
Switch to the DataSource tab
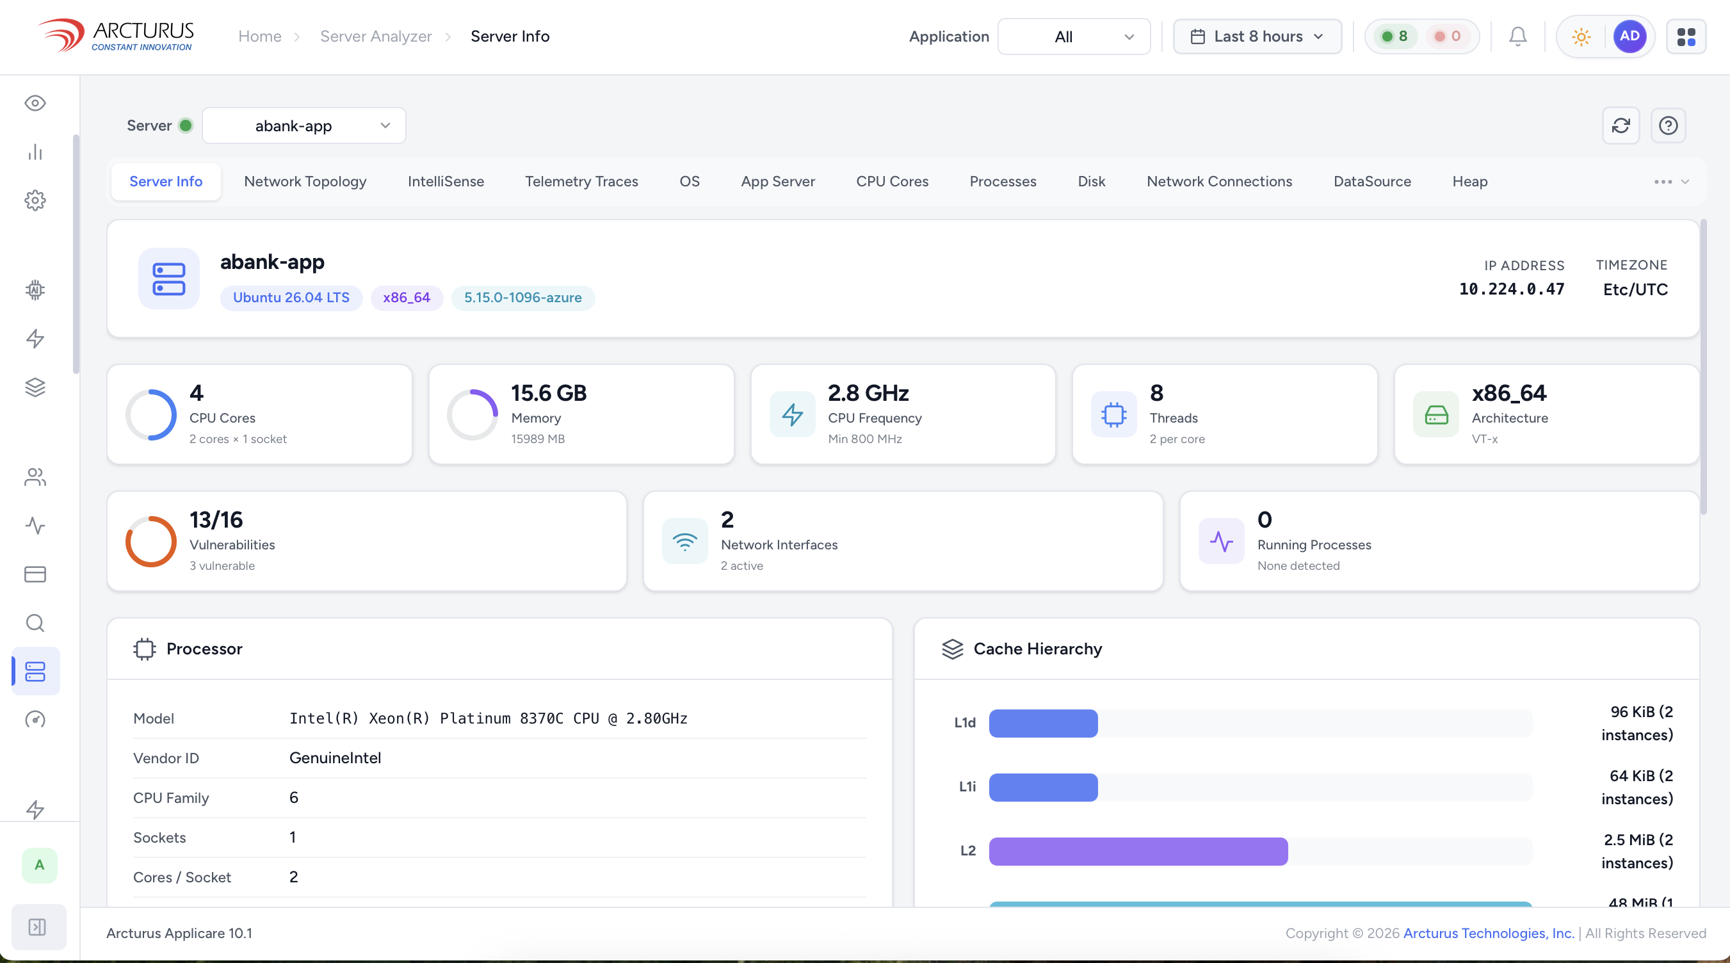1372,181
